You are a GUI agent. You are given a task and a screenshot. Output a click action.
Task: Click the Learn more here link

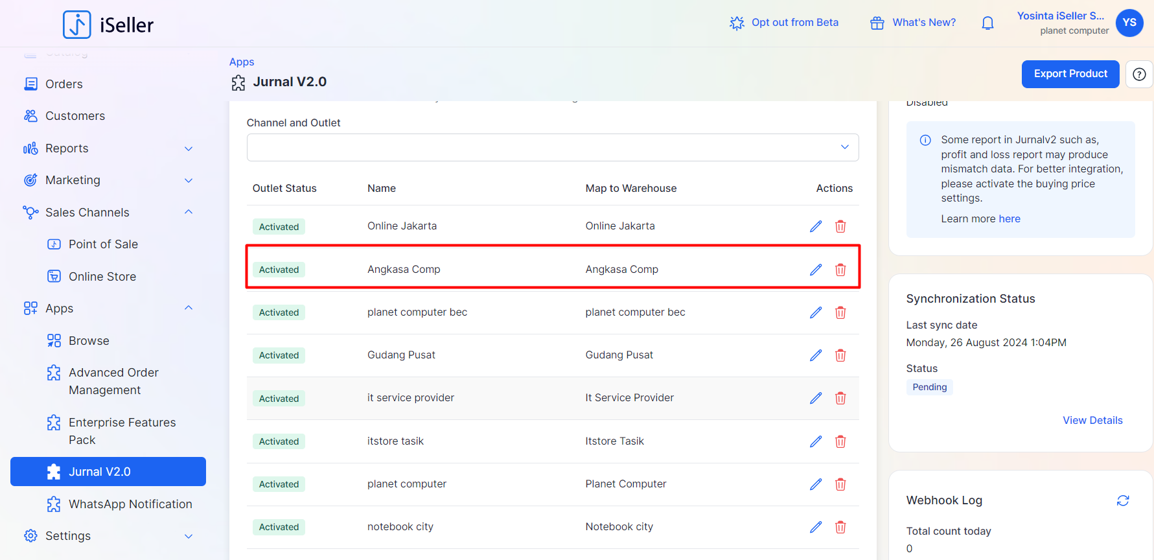coord(1010,219)
